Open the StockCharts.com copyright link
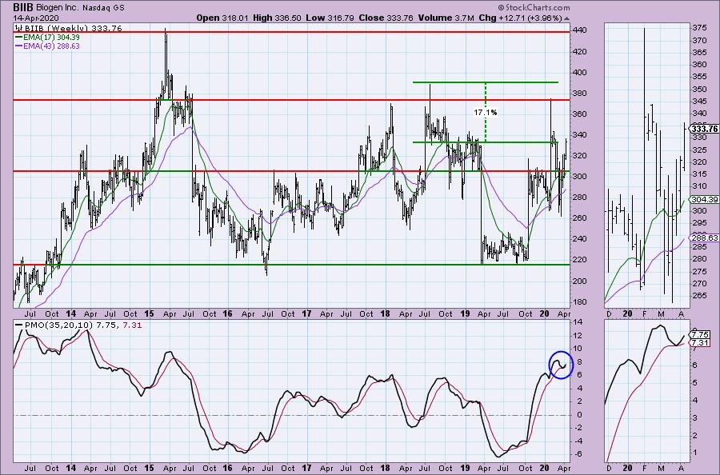Screen dimensions: 720x475 pos(534,8)
